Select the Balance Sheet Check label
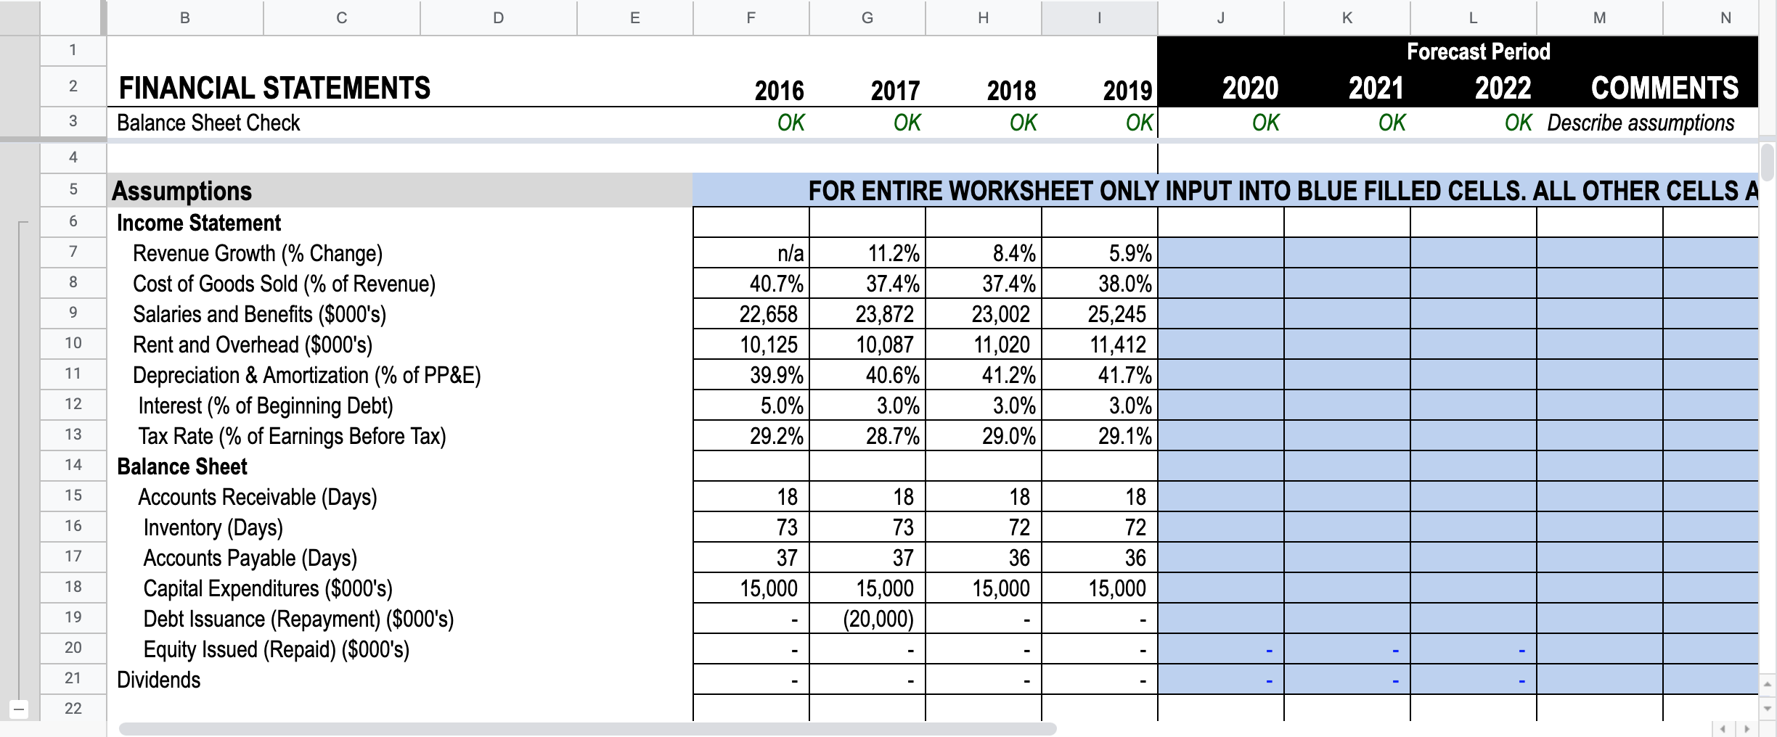Viewport: 1777px width, 737px height. [208, 123]
